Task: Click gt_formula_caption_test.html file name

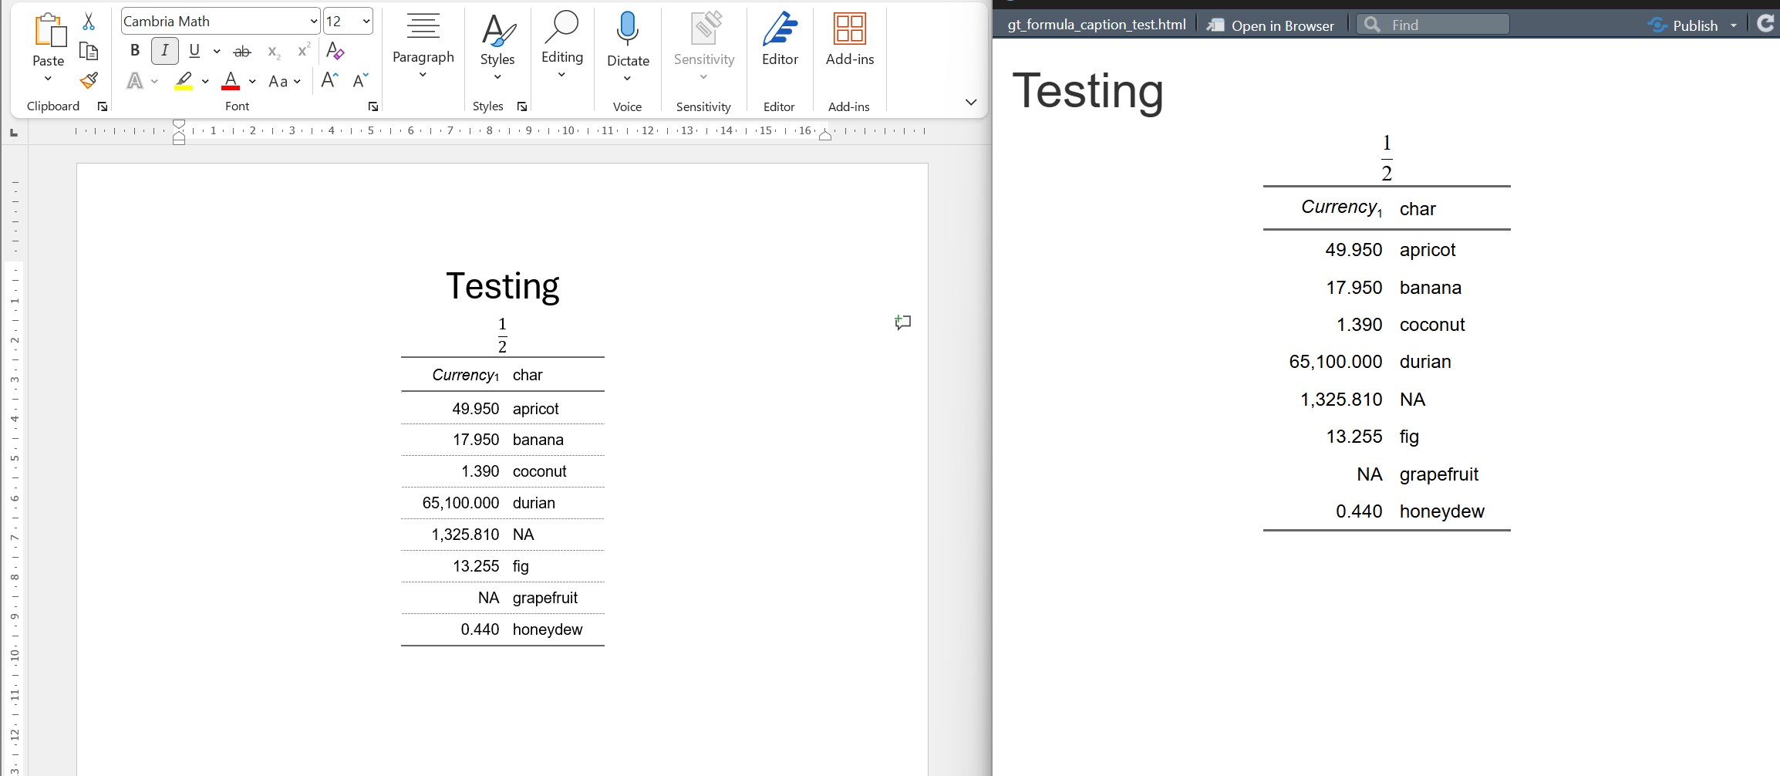Action: tap(1096, 25)
